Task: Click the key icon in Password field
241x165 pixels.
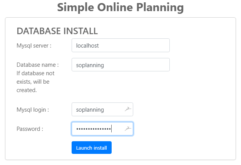Action: click(128, 129)
